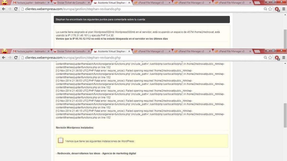The width and height of the screenshot is (287, 161).
Task: Close 'factura jupiter' tab in upper window
Action: pos(49,3)
